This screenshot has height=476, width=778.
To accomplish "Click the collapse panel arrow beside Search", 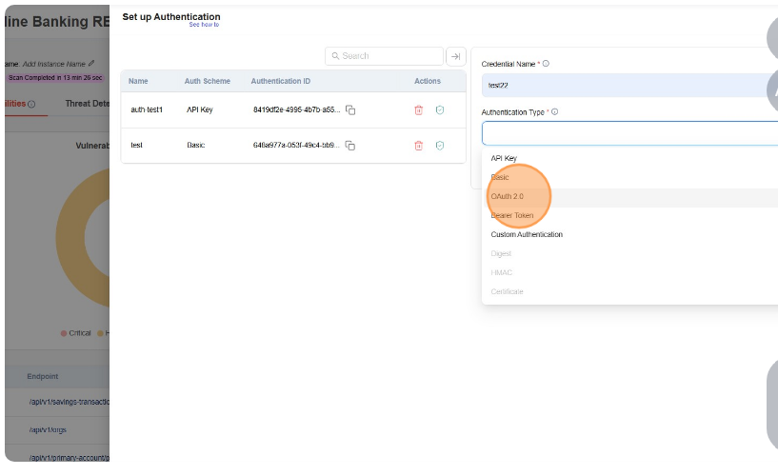I will (x=455, y=56).
